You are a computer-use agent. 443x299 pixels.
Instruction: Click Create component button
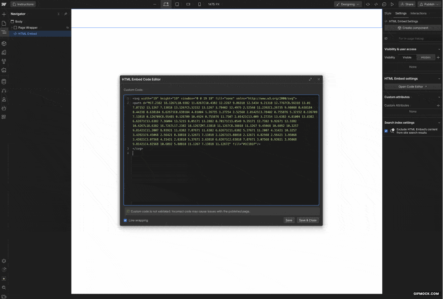(x=413, y=28)
